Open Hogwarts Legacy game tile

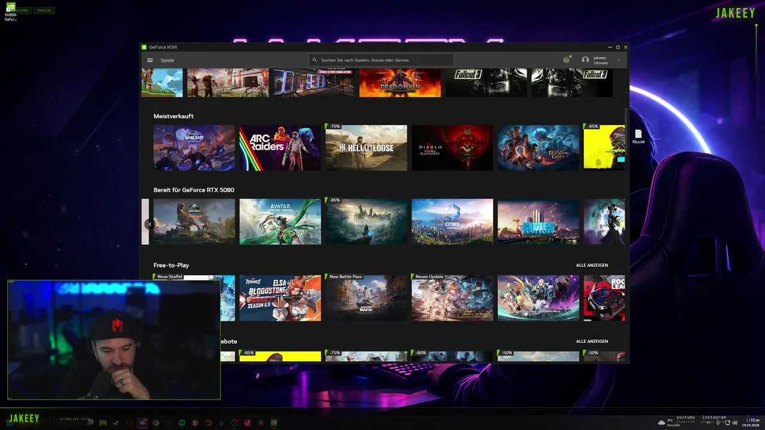[366, 222]
